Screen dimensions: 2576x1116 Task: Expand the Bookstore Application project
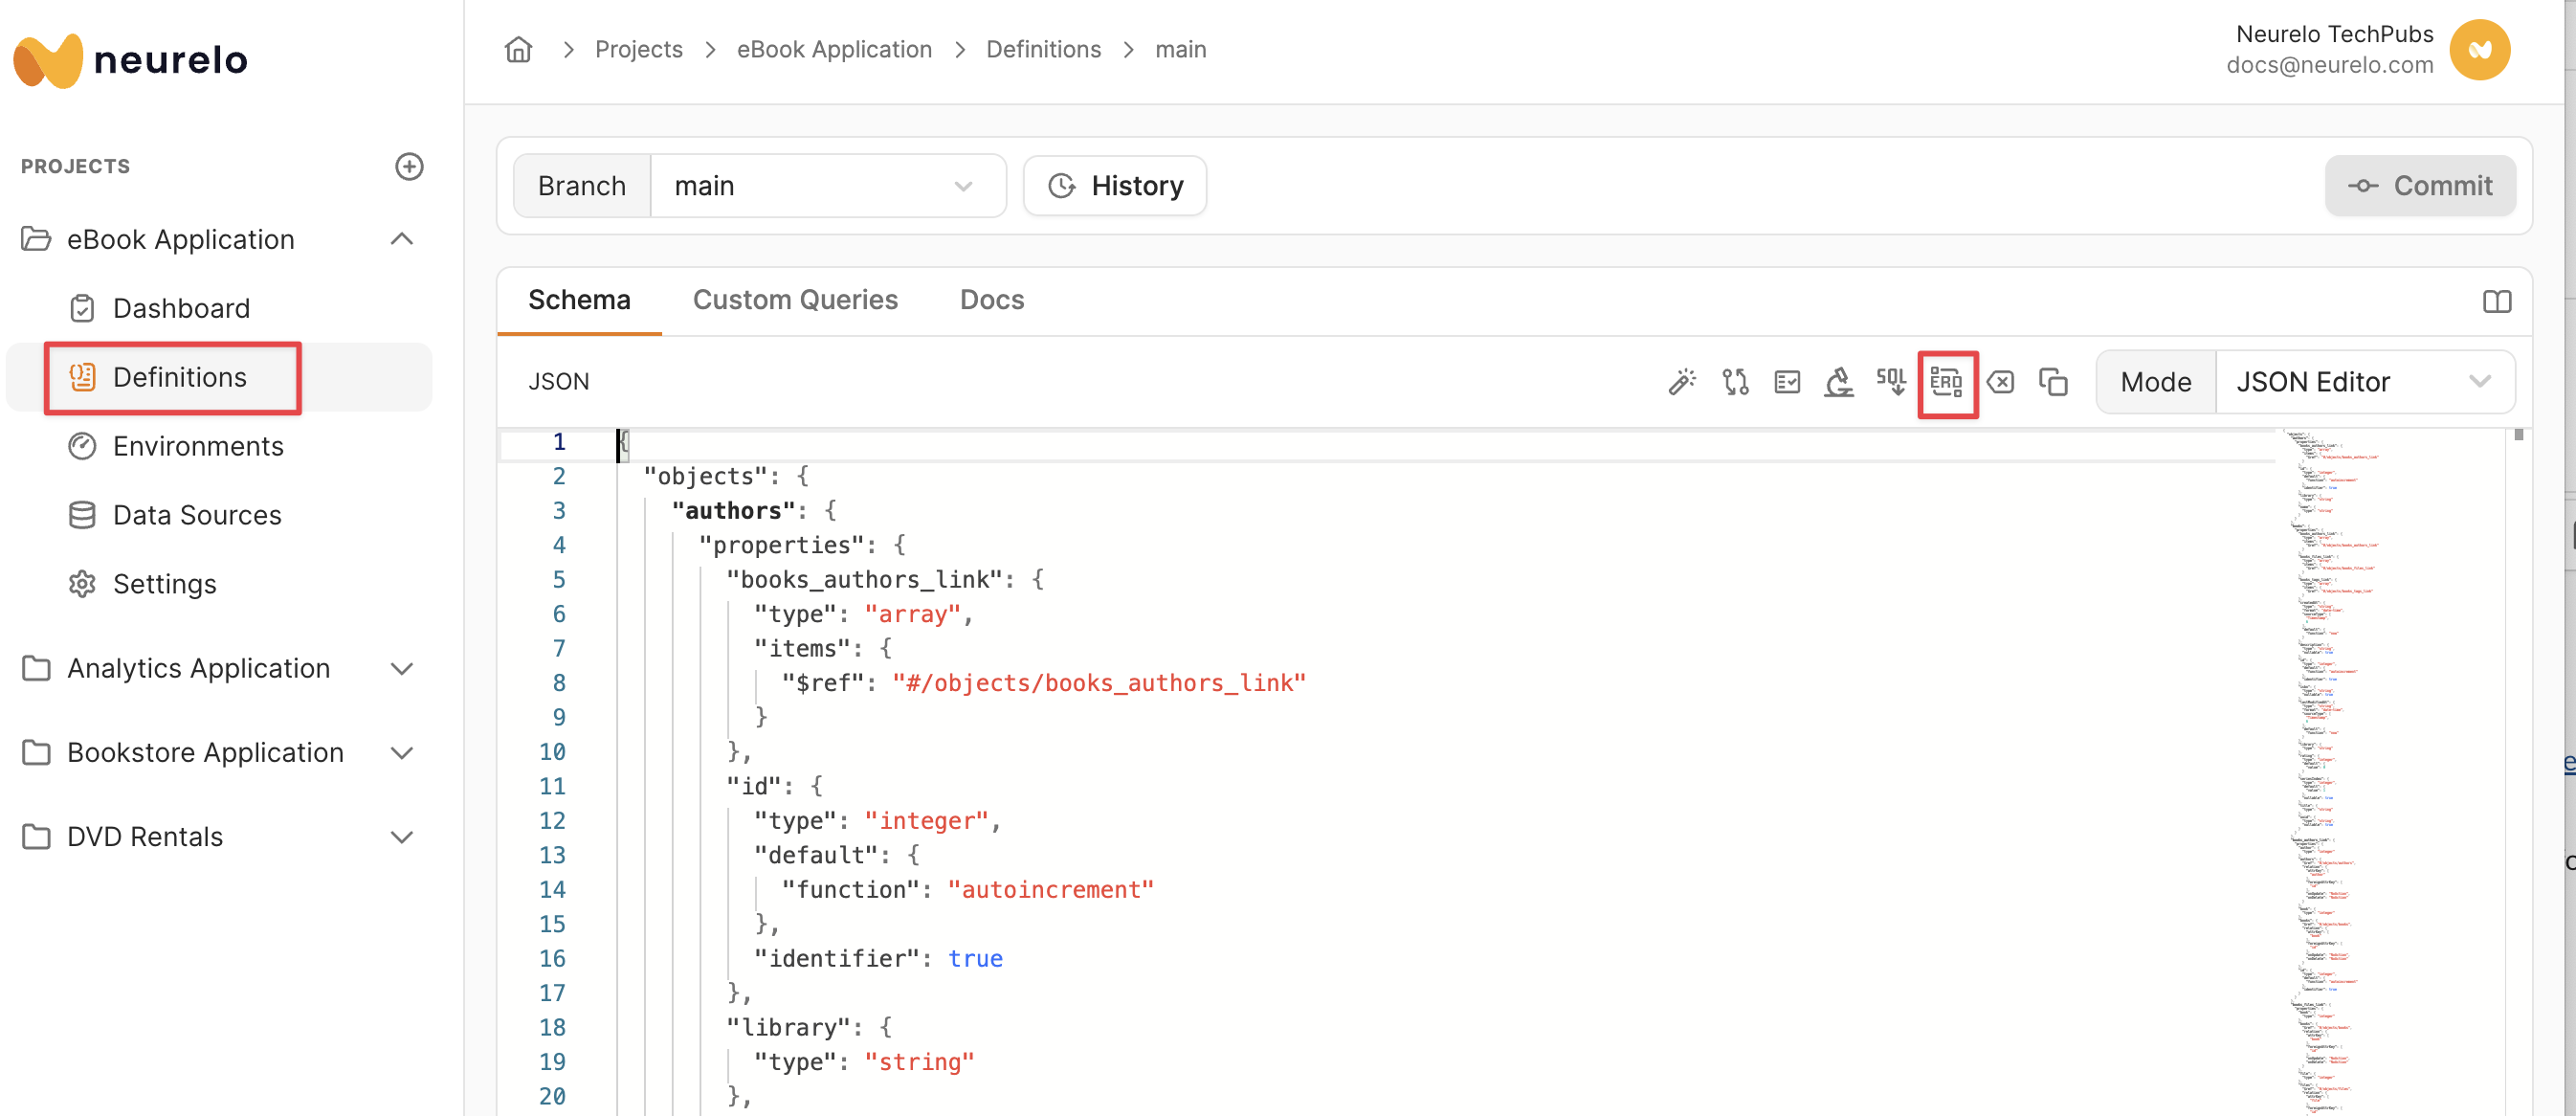[x=401, y=752]
